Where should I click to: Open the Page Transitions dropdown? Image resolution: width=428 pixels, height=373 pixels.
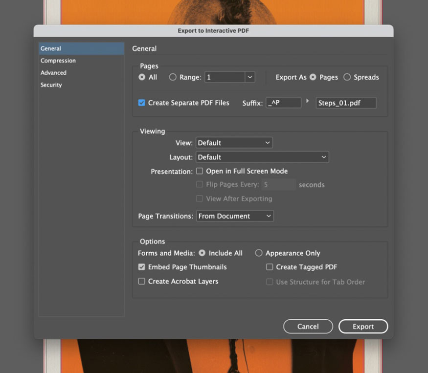[235, 216]
